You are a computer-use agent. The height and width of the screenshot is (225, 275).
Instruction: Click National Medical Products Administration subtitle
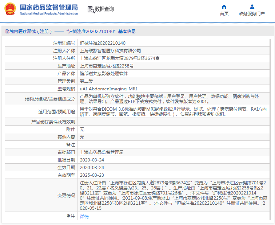click(49, 14)
